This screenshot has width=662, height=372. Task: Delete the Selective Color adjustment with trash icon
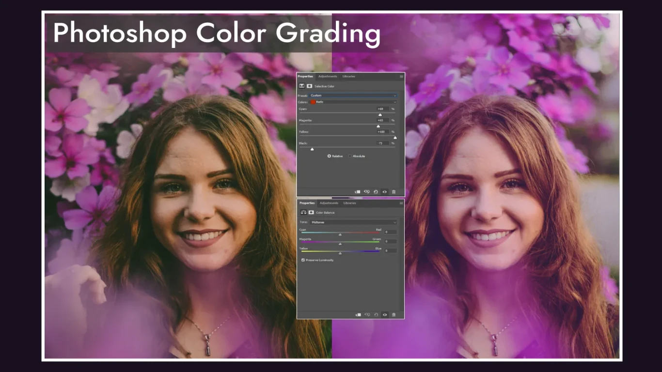pos(394,192)
